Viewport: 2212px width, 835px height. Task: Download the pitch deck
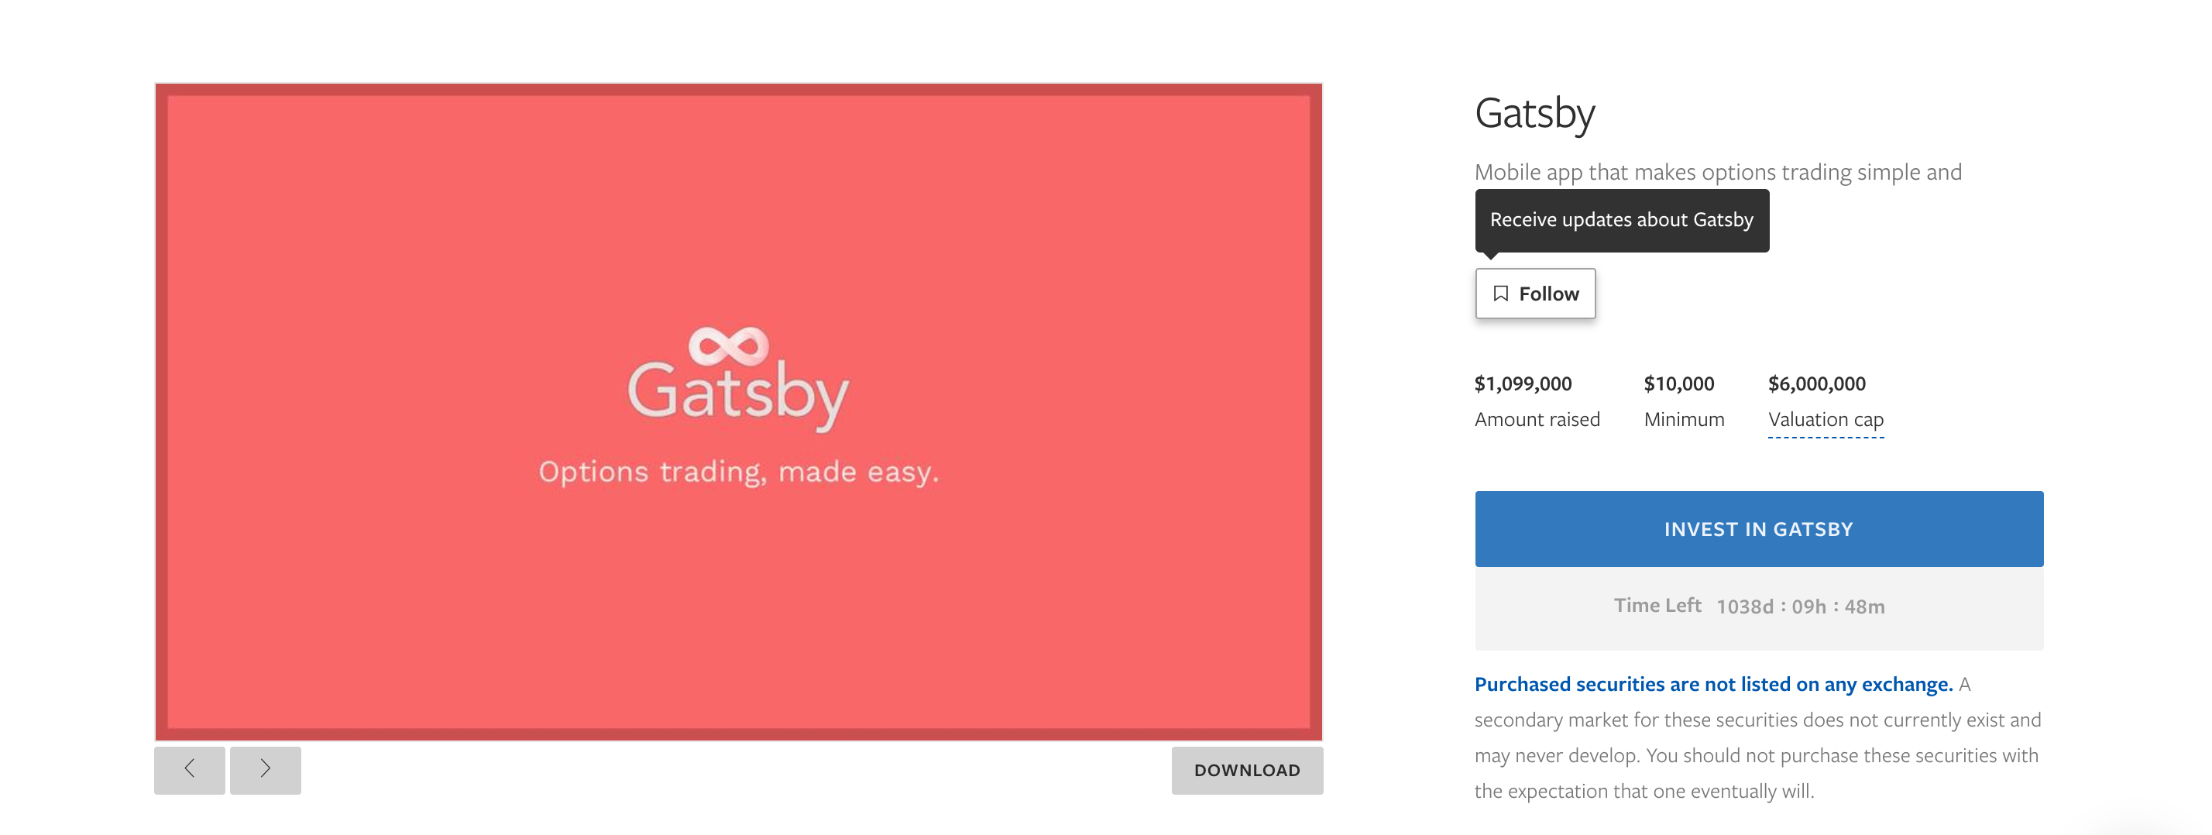coord(1247,770)
